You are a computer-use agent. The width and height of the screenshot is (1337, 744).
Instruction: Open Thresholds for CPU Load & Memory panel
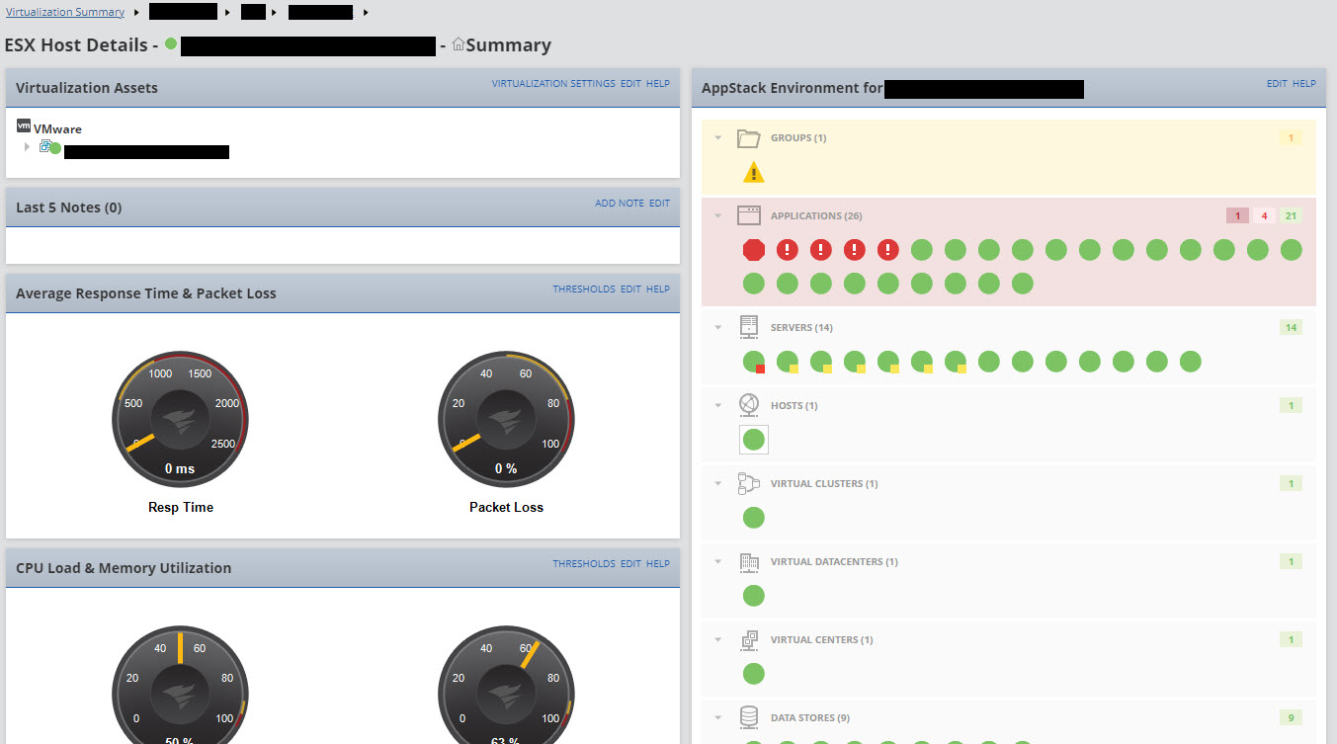click(x=584, y=564)
